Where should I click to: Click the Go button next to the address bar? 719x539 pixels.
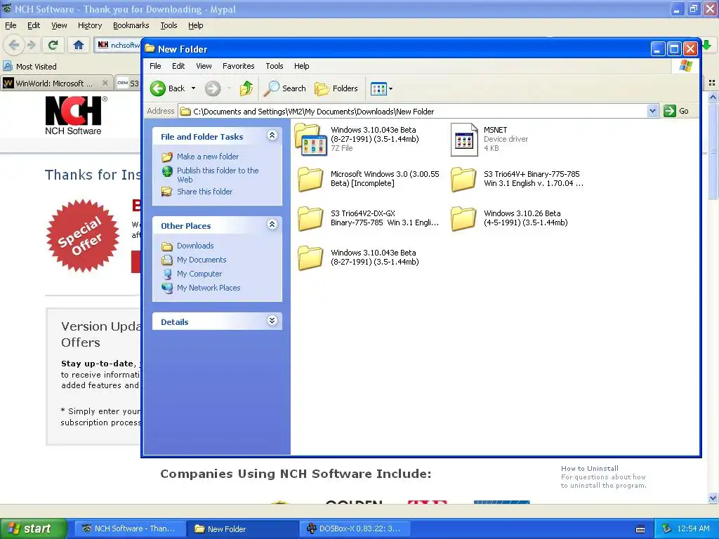click(677, 111)
